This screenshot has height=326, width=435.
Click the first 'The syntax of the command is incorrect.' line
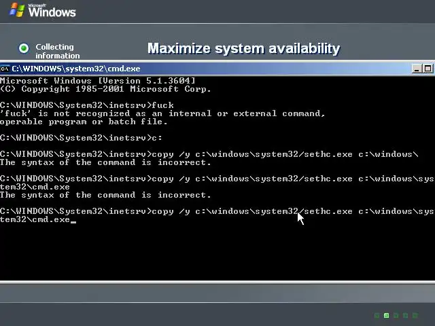(105, 162)
